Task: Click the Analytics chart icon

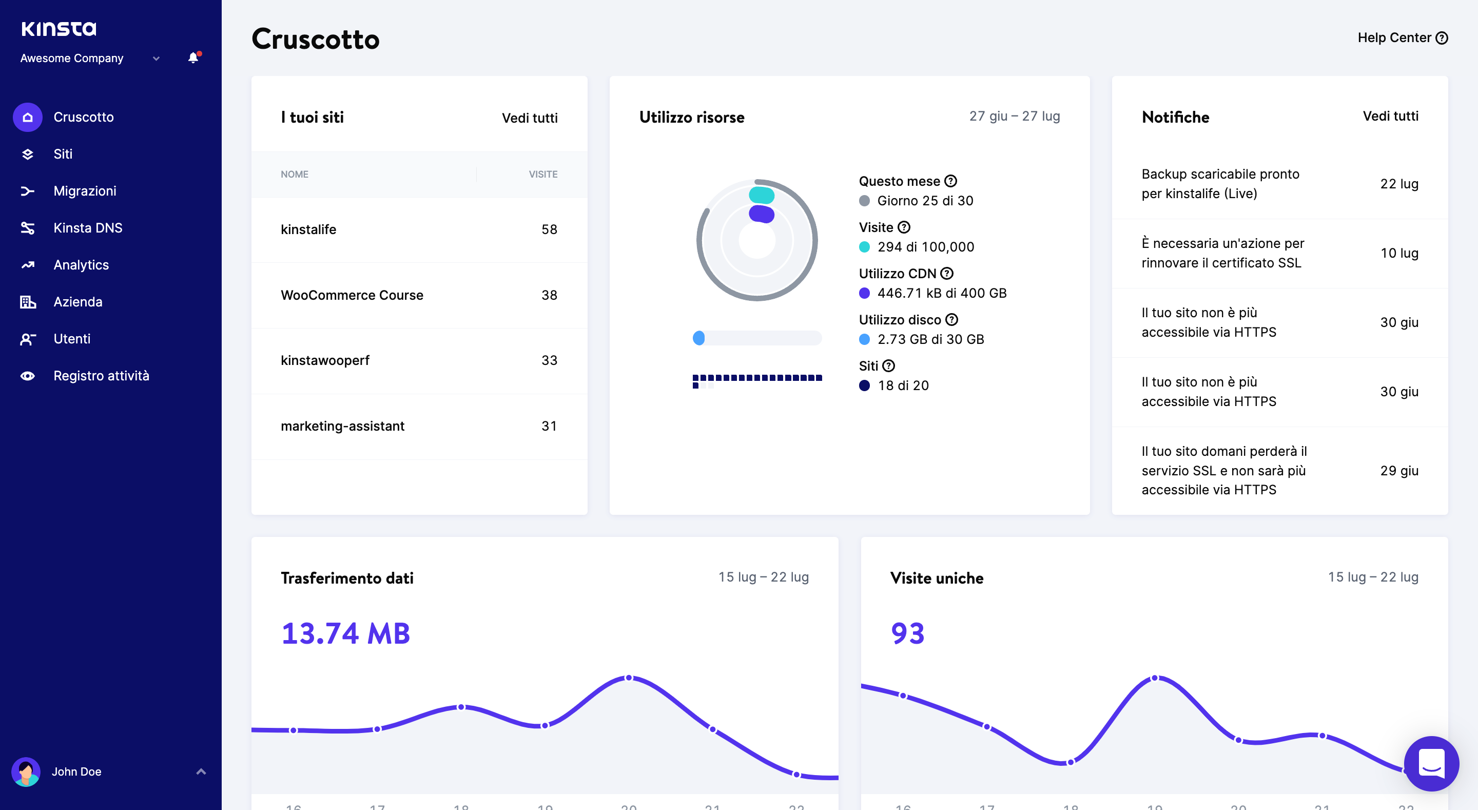Action: 27,265
